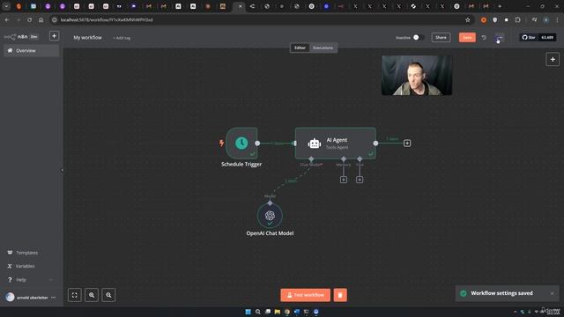564x317 pixels.
Task: Open File Explorer from the taskbar
Action: coord(278,312)
